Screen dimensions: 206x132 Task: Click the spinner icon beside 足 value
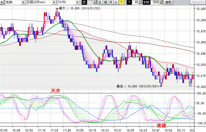click(95, 2)
